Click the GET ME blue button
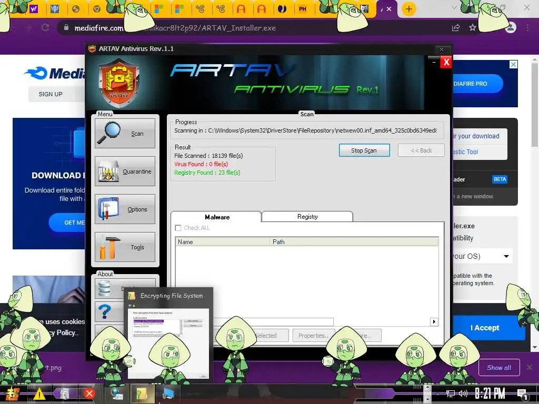The height and width of the screenshot is (404, 539). pos(67,223)
